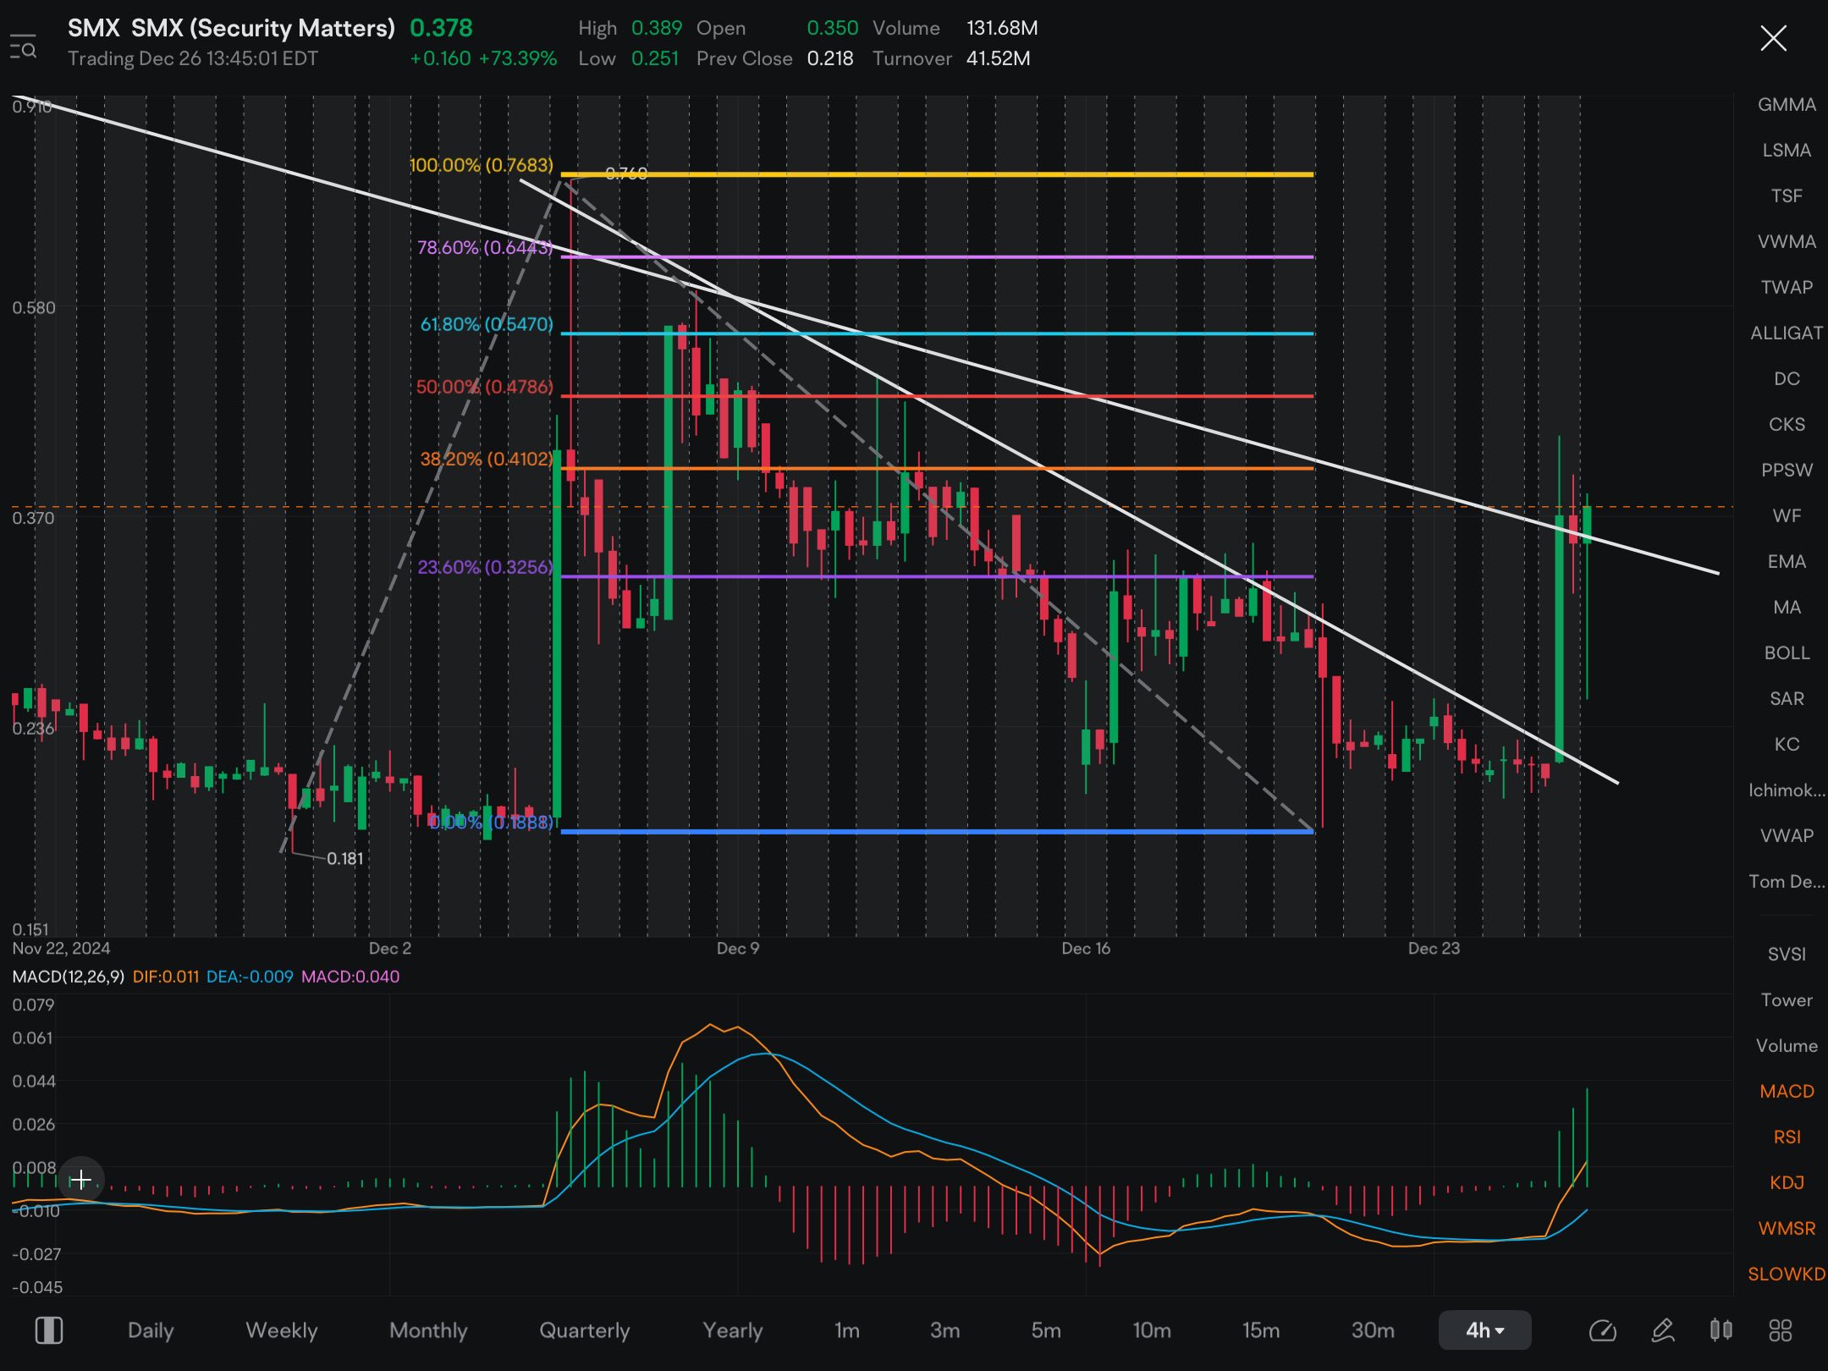The height and width of the screenshot is (1371, 1828).
Task: Change the candlestick chart style icon
Action: (1721, 1330)
